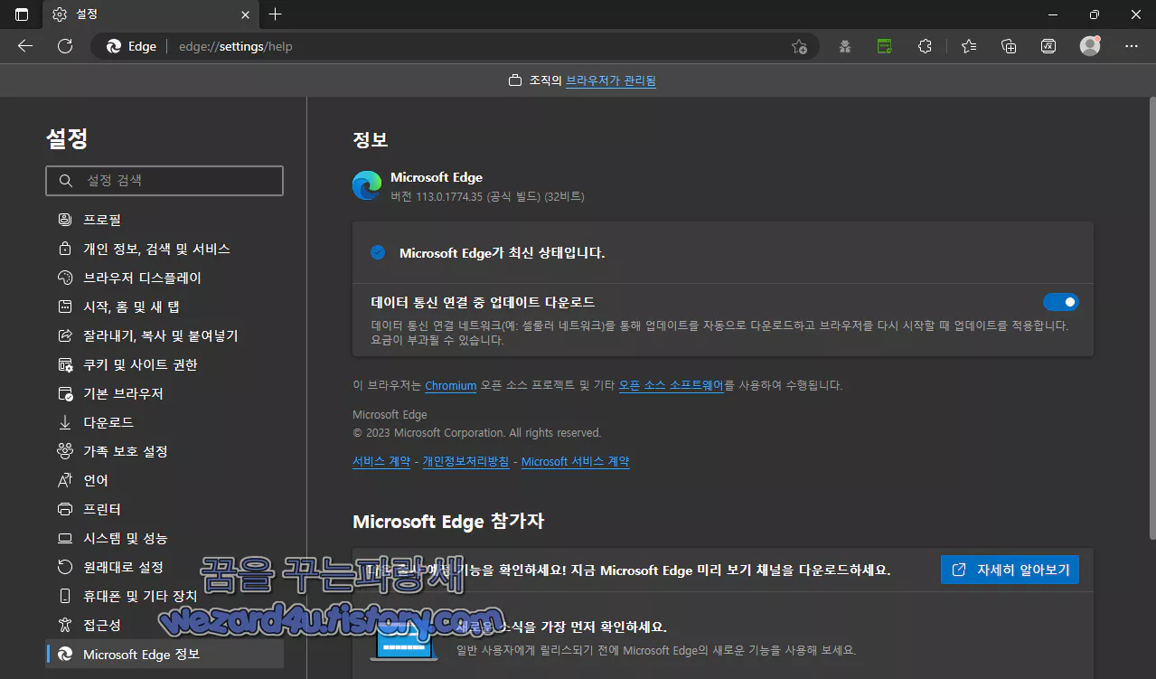1156x679 pixels.
Task: Open the Collections icon
Action: point(1009,46)
